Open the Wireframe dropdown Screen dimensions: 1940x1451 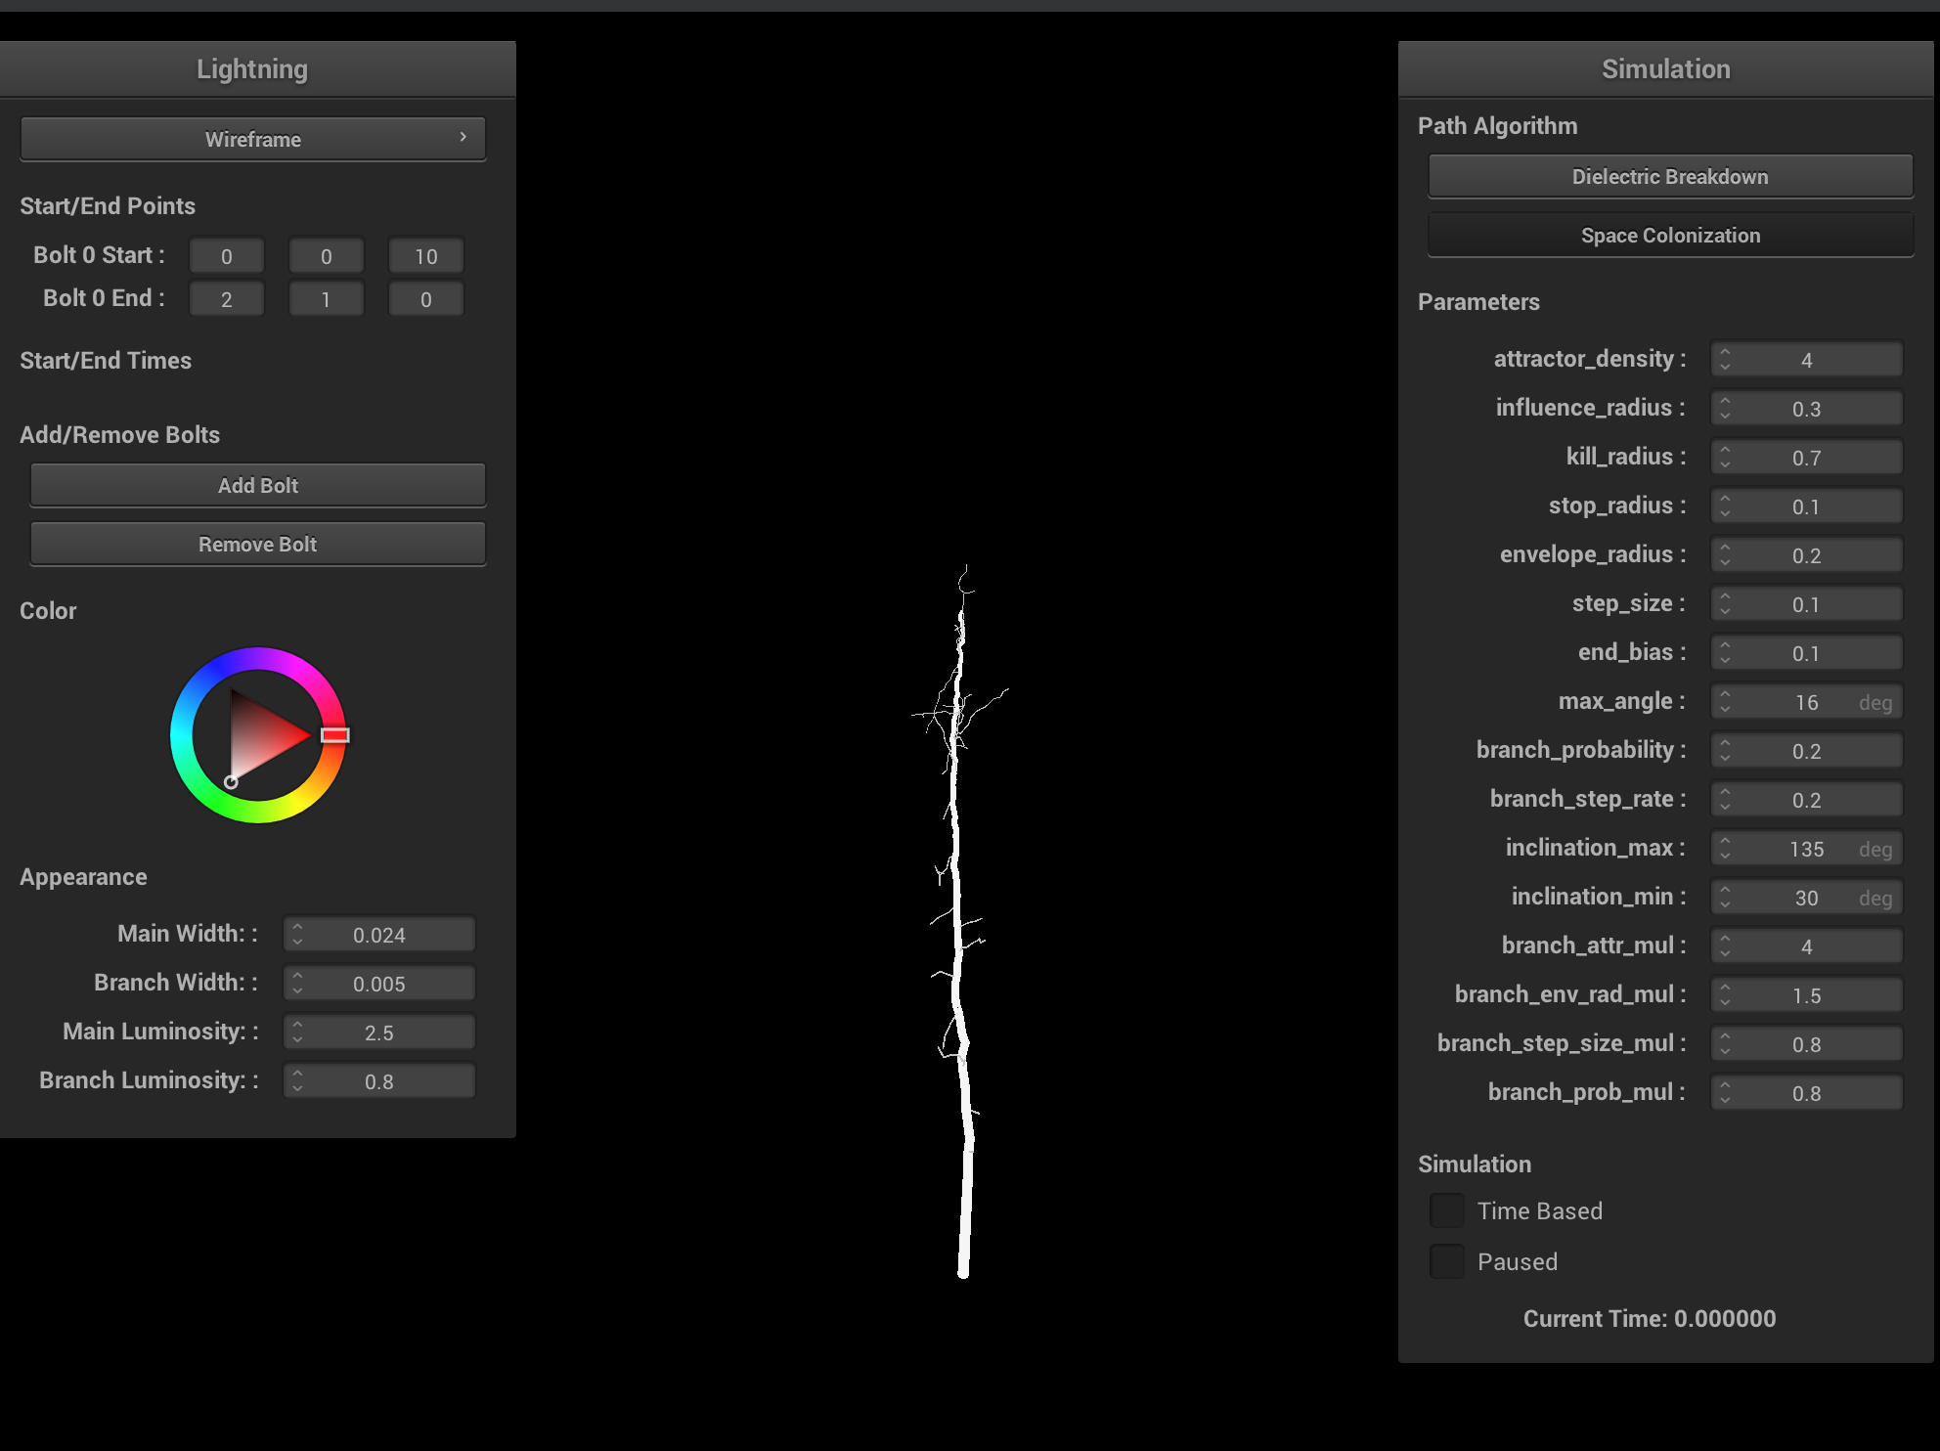(252, 139)
